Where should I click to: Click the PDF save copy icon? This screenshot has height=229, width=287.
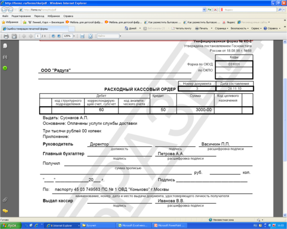(x=14, y=36)
